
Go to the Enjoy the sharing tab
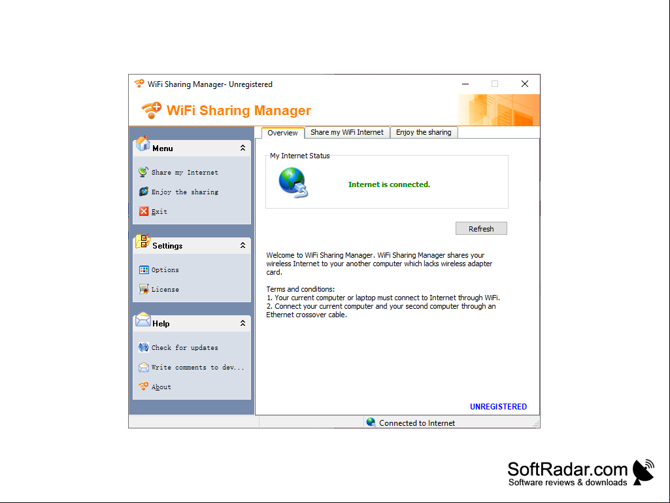point(424,132)
